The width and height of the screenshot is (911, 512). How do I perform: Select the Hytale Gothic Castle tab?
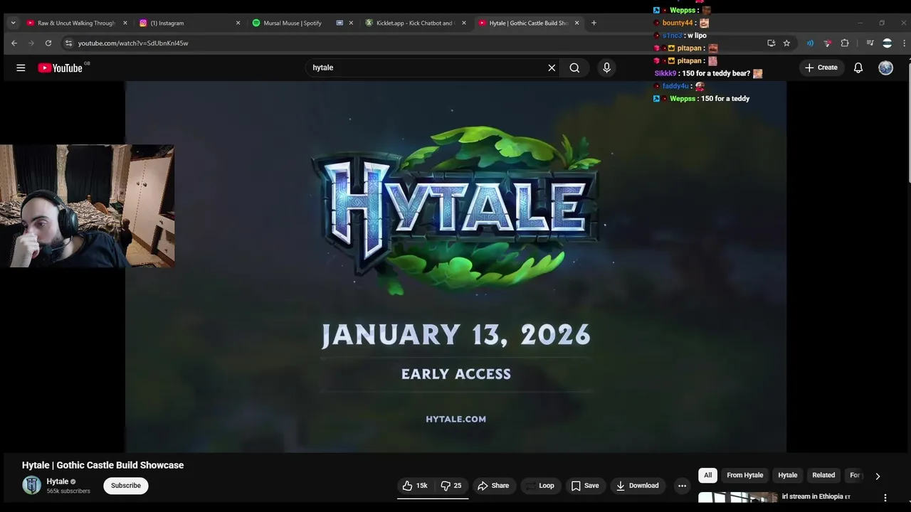tap(529, 23)
